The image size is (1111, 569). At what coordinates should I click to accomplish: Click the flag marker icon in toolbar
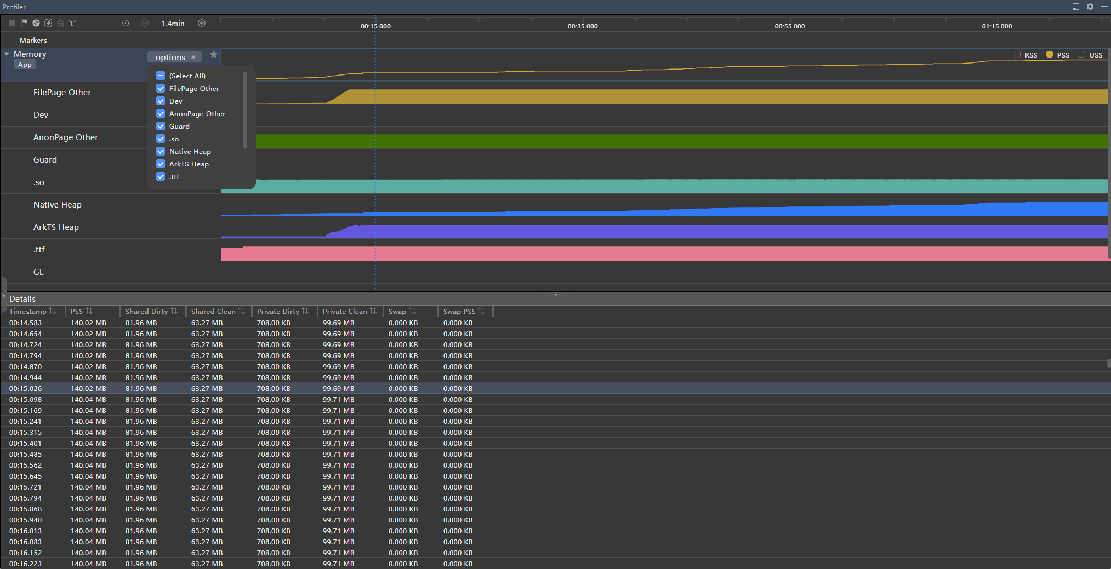(24, 23)
